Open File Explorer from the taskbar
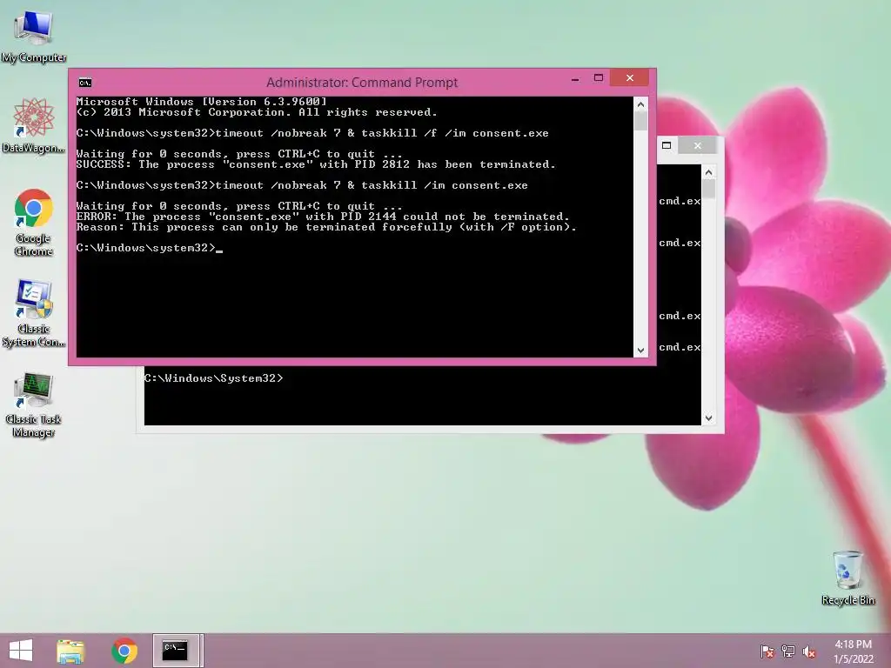This screenshot has width=891, height=668. click(x=70, y=651)
